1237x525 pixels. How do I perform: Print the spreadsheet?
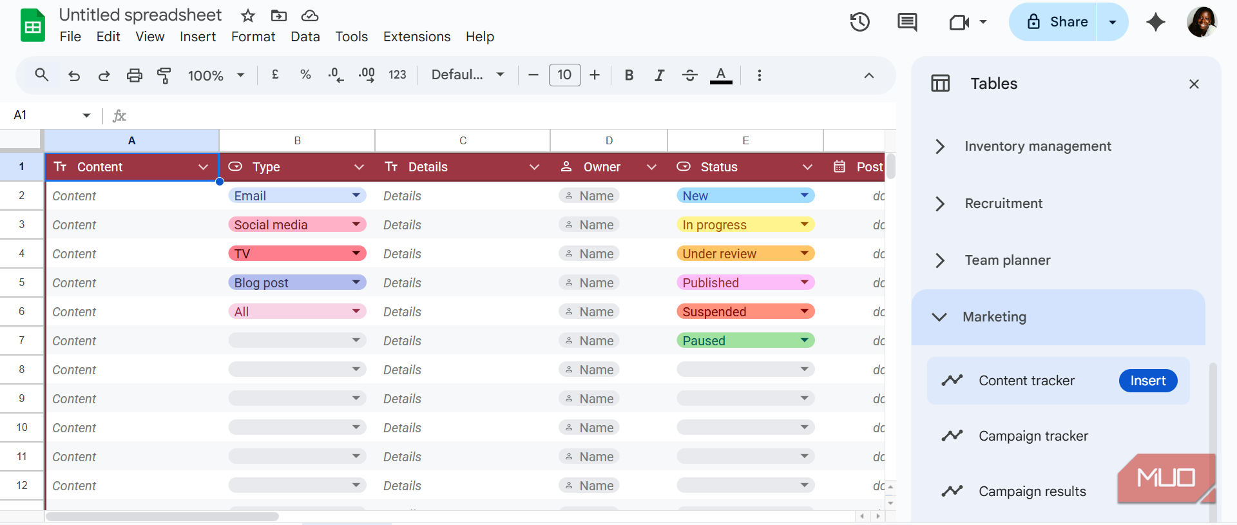[134, 75]
